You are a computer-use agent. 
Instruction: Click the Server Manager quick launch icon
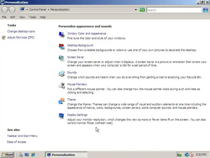click(x=21, y=155)
